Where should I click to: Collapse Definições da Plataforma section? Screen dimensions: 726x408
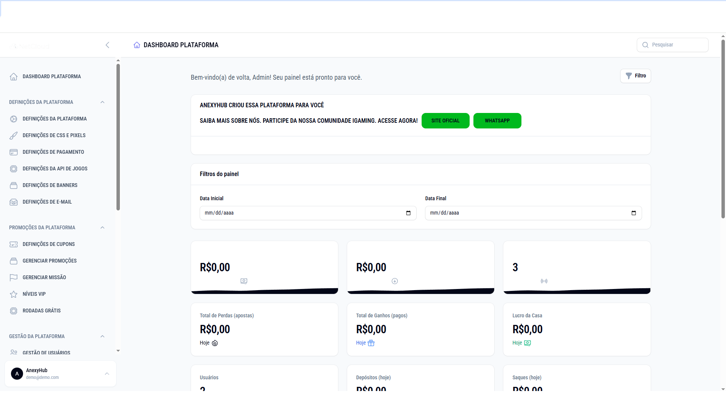pyautogui.click(x=102, y=102)
